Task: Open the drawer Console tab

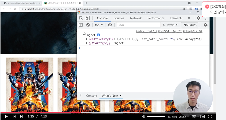Action: (92, 95)
